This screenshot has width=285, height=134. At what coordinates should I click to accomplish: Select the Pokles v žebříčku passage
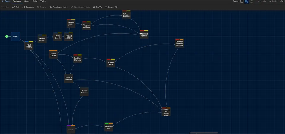[x=126, y=15]
